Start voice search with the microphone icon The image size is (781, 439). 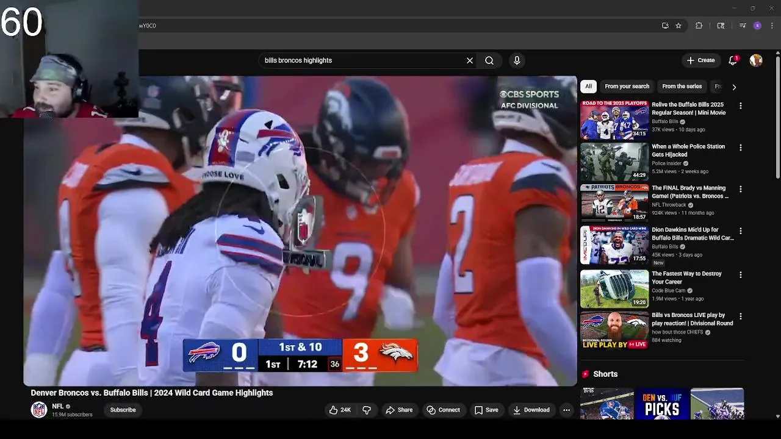click(x=517, y=60)
